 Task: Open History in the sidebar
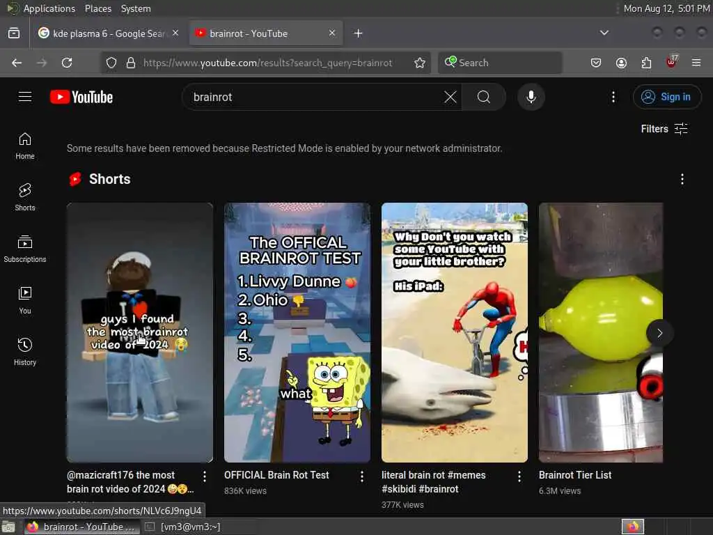point(25,352)
